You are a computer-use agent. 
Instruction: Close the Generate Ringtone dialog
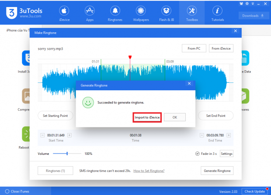point(189,83)
